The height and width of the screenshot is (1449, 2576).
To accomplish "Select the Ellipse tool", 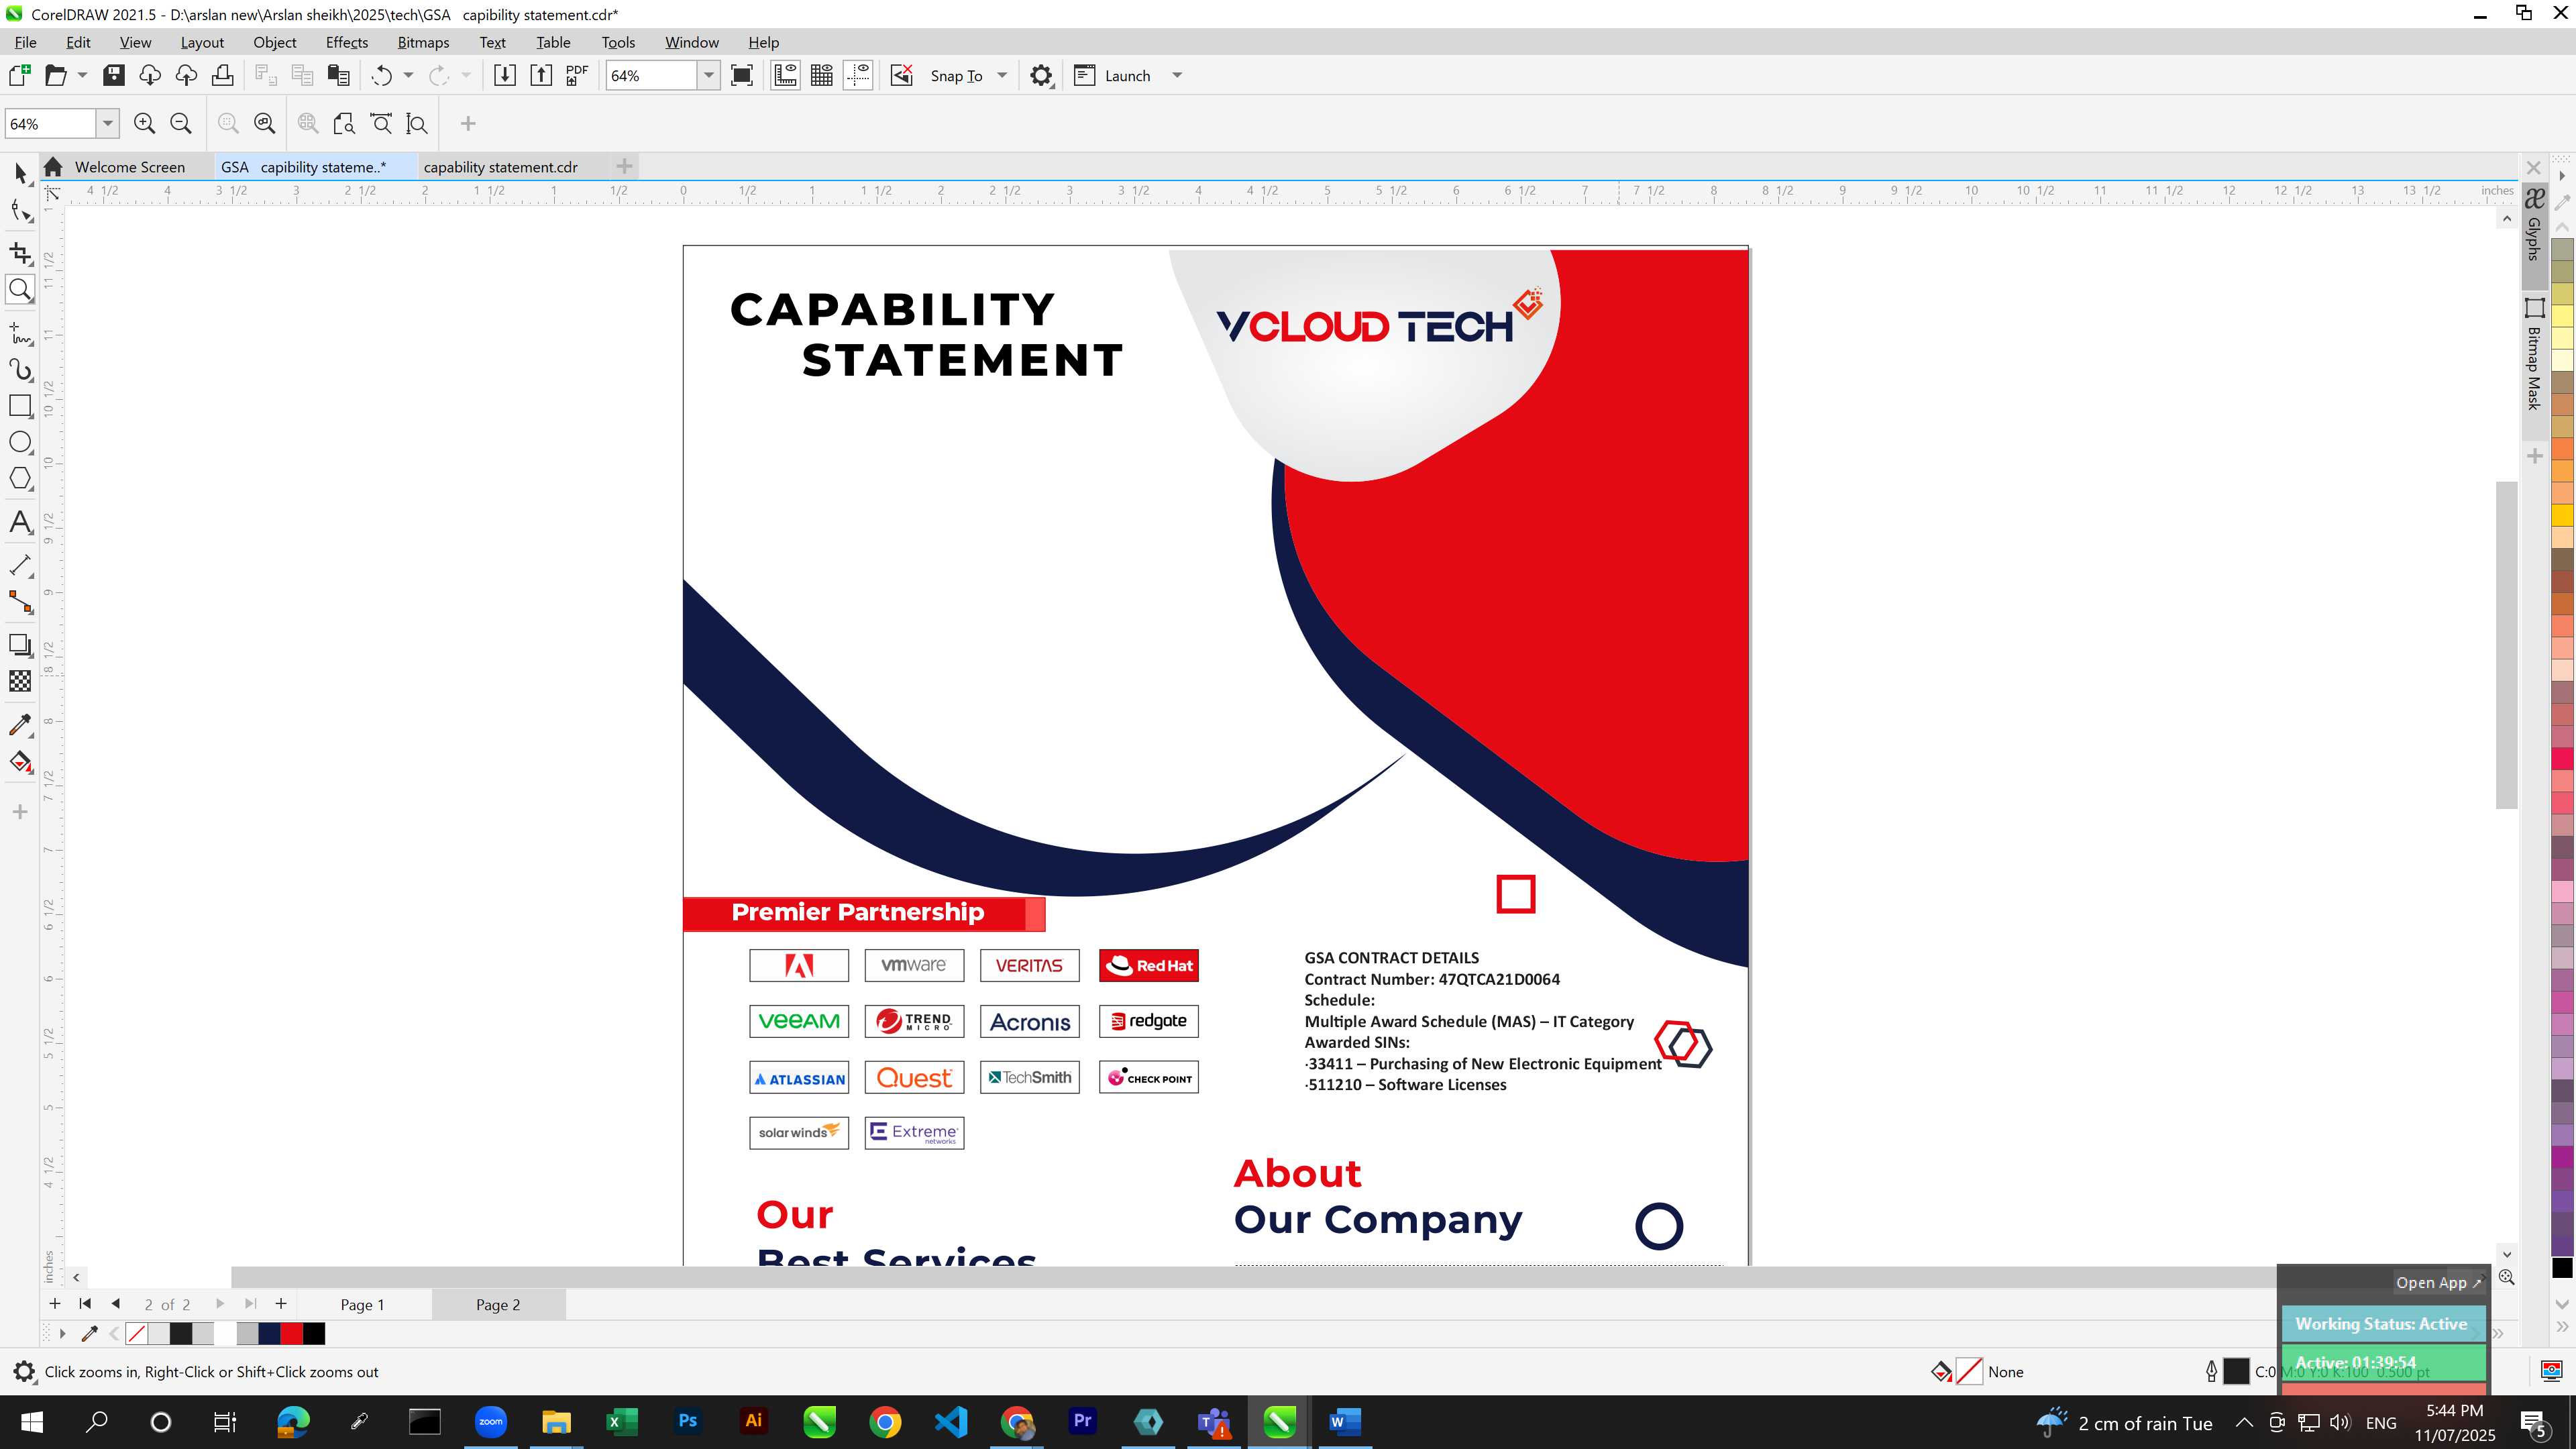I will tap(20, 442).
